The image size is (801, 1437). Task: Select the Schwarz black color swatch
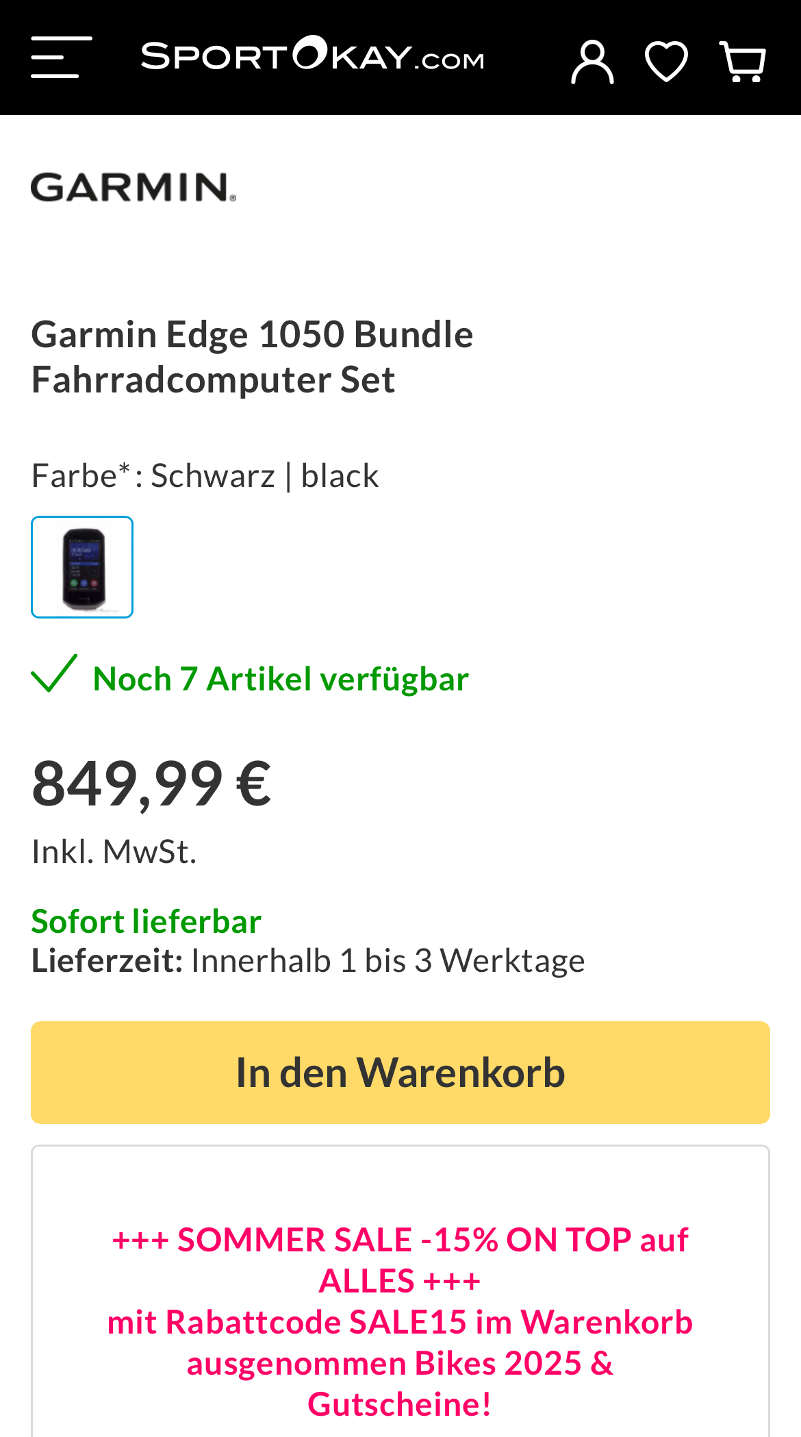pyautogui.click(x=82, y=567)
